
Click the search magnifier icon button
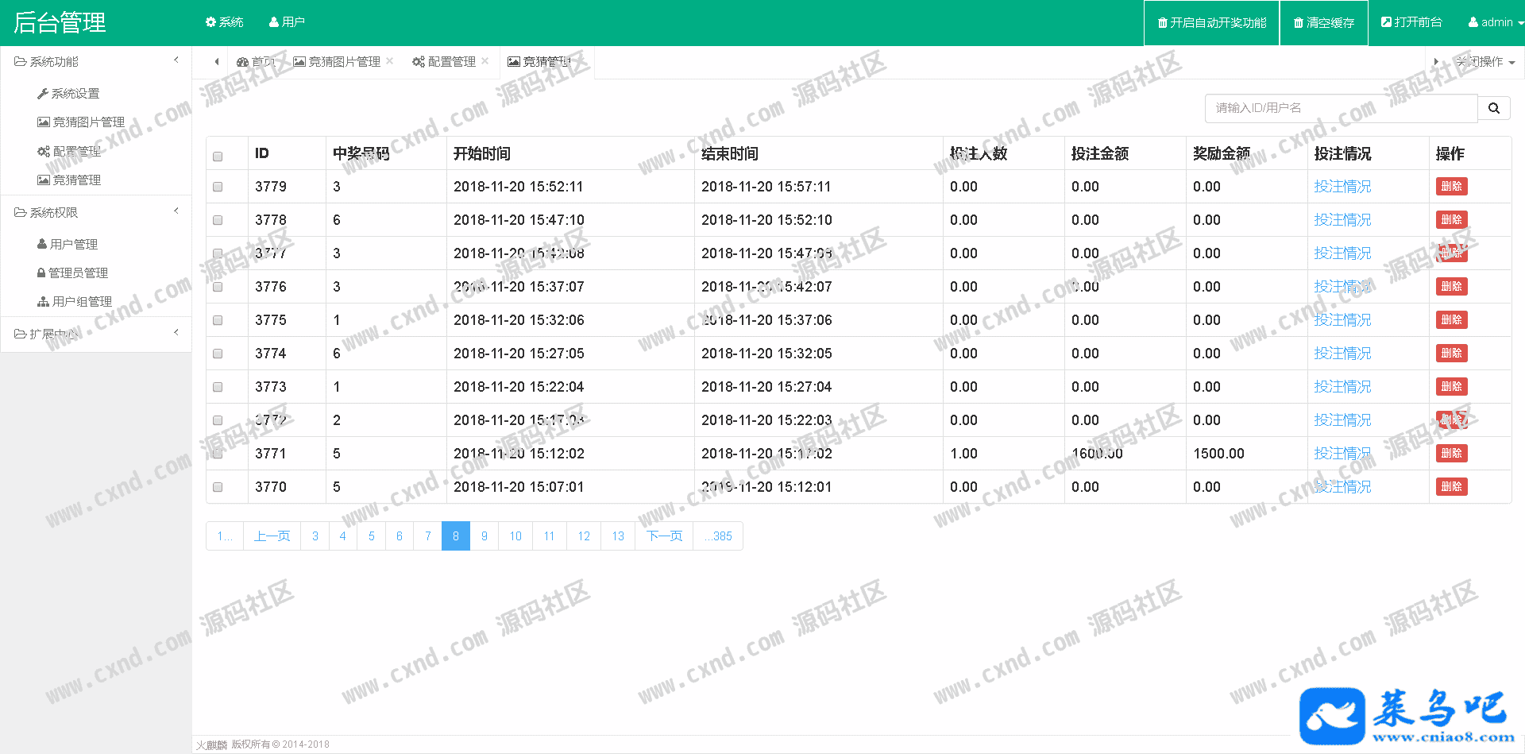[x=1493, y=108]
